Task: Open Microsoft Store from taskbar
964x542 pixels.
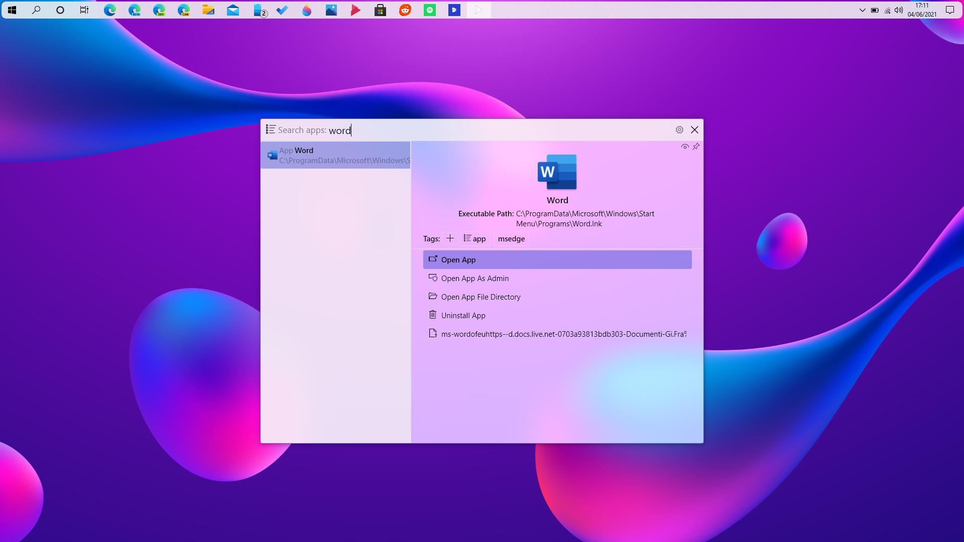Action: 381,10
